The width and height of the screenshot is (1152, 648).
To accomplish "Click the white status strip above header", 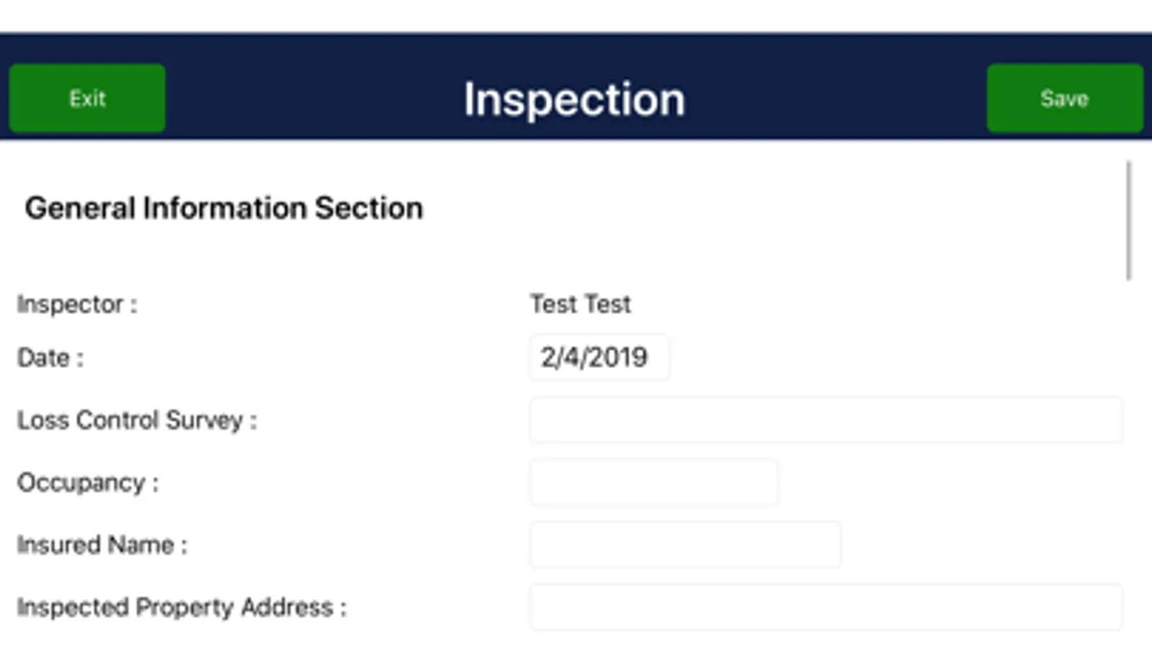I will [x=576, y=14].
